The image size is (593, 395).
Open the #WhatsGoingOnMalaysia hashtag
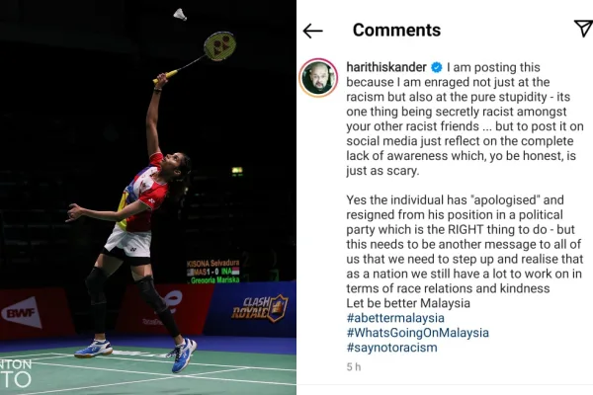(417, 333)
